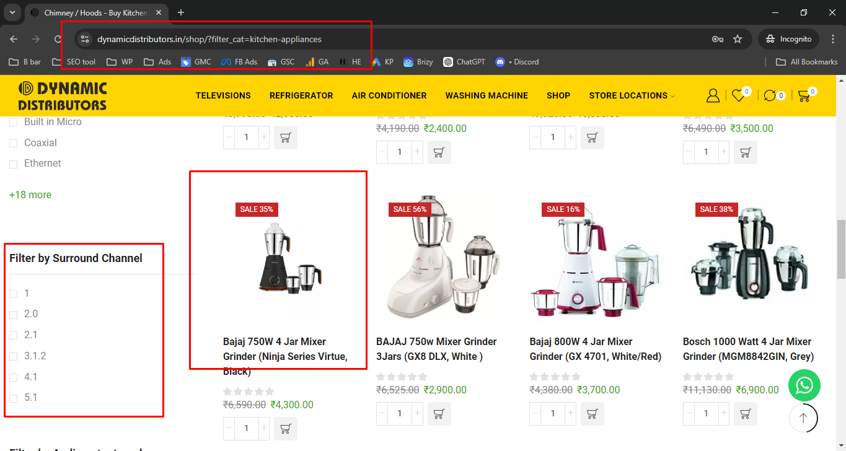Screen dimensions: 846x451
Task: Increase quantity for Bajaj GX 4701 mixer
Action: (x=571, y=414)
